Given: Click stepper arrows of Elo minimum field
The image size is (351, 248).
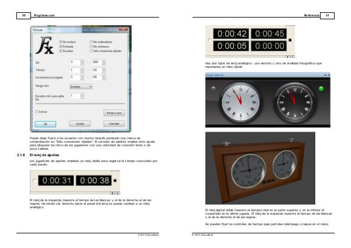Looking at the screenshot, I should [83, 61].
